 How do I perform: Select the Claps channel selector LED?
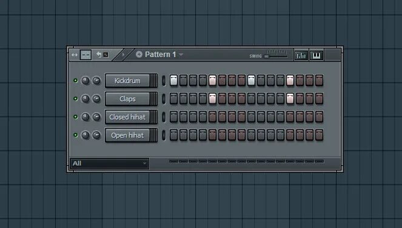164,99
